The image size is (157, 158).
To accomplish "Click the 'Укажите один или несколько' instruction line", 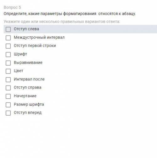I will (x=62, y=22).
